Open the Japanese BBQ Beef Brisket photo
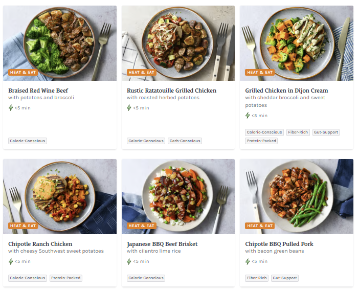The image size is (358, 291). tap(178, 196)
